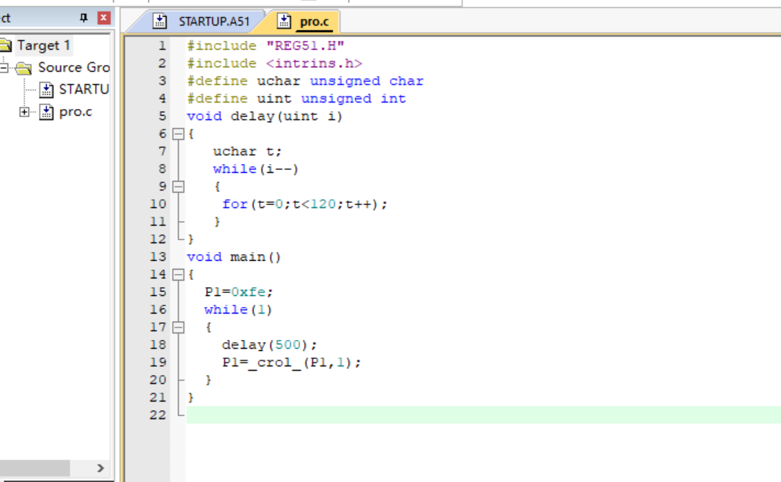Click the project panel scroll right arrow
The image size is (781, 482).
pyautogui.click(x=100, y=468)
